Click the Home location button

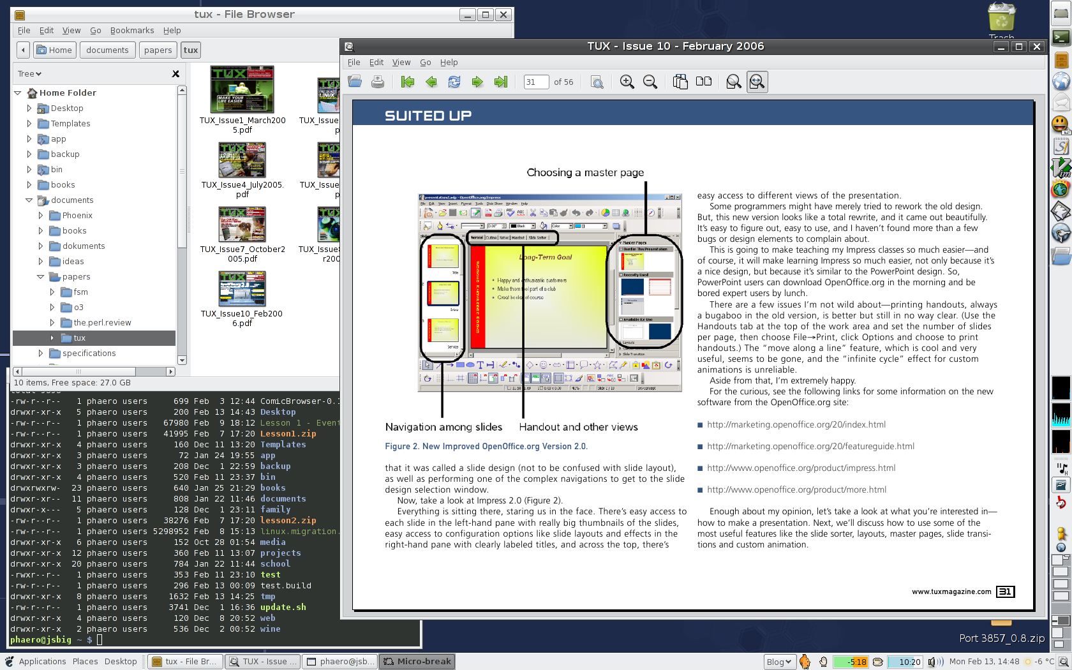coord(55,50)
